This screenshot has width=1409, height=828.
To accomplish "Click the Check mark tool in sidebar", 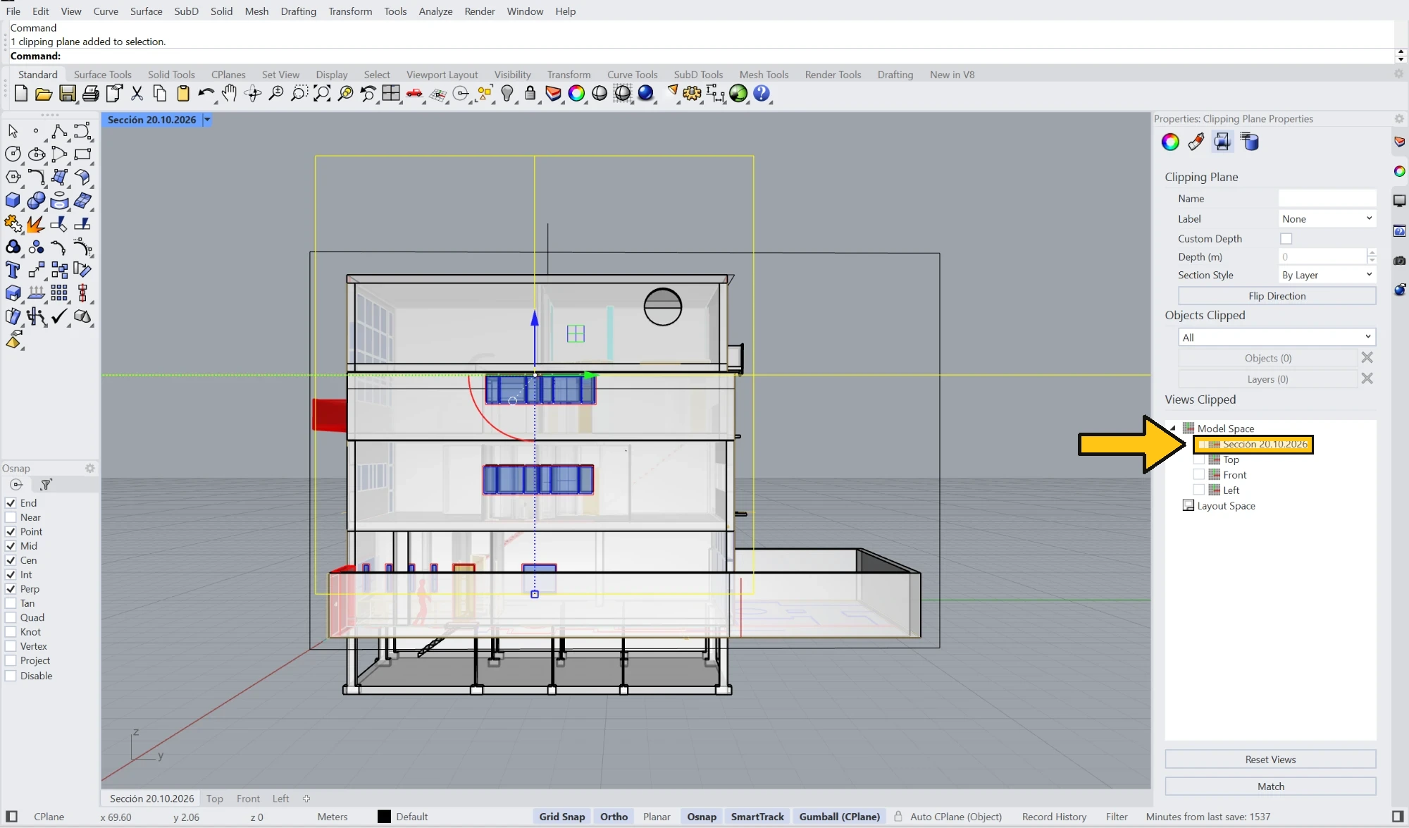I will [59, 316].
